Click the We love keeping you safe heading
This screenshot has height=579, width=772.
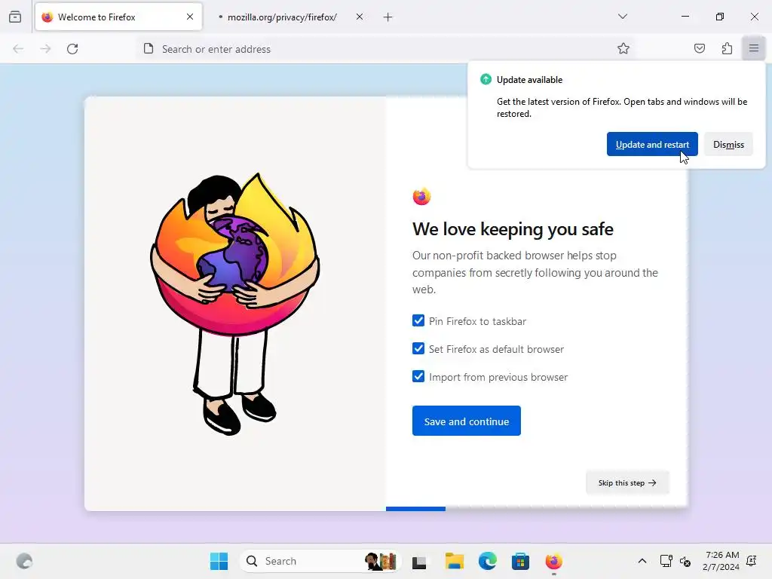513,229
